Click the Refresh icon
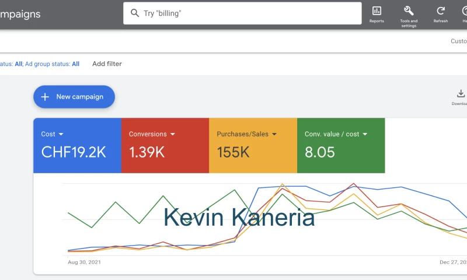 pos(441,10)
